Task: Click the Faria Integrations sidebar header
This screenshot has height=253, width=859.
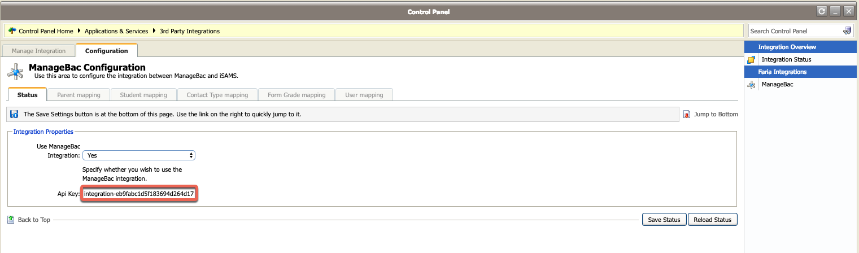Action: coord(801,72)
